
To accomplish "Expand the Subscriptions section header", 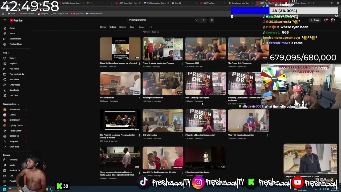I will [11, 104].
